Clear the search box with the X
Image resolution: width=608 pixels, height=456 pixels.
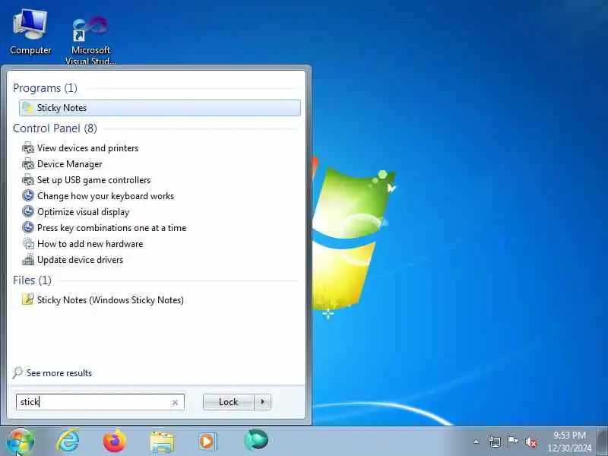(175, 403)
